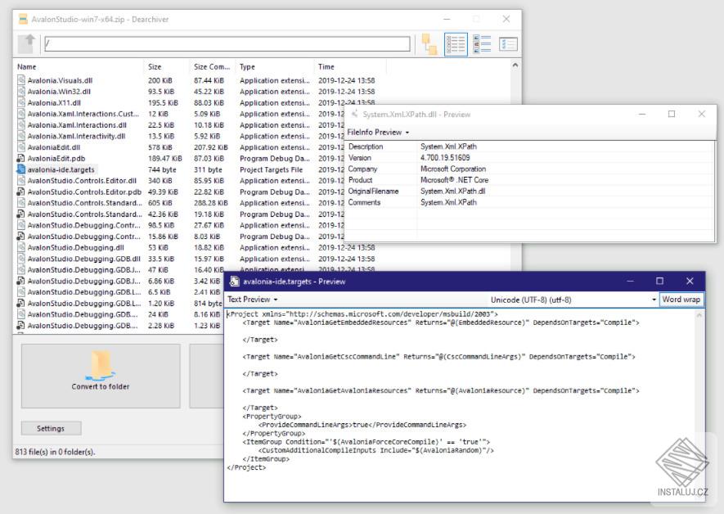Image resolution: width=724 pixels, height=514 pixels.
Task: Select the rightmost tiles view icon
Action: click(508, 44)
